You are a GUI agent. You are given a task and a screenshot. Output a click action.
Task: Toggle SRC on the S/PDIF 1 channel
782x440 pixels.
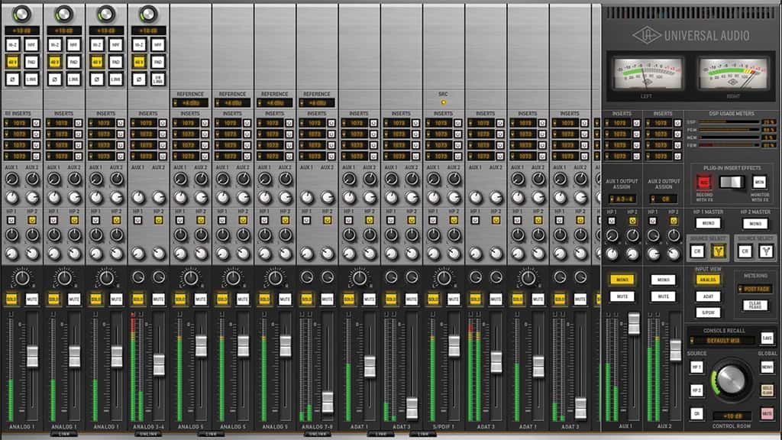444,102
